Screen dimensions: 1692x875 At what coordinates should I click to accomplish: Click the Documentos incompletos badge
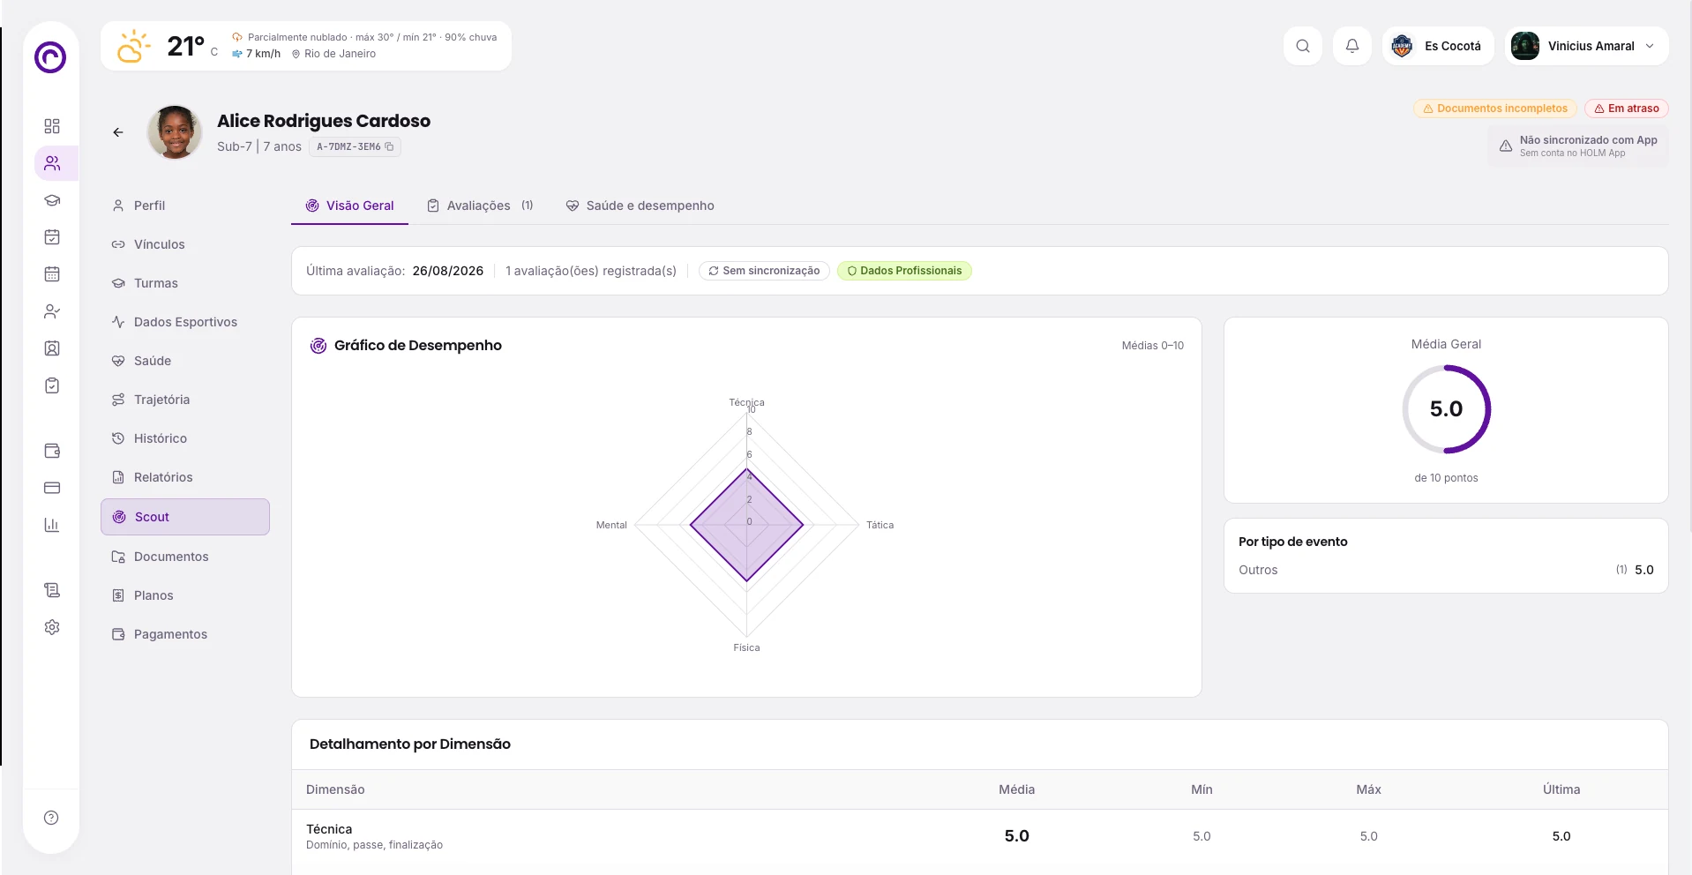coord(1495,108)
